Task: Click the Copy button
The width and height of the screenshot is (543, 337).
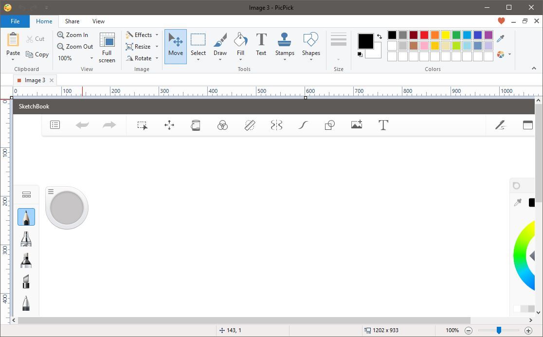Action: [37, 54]
